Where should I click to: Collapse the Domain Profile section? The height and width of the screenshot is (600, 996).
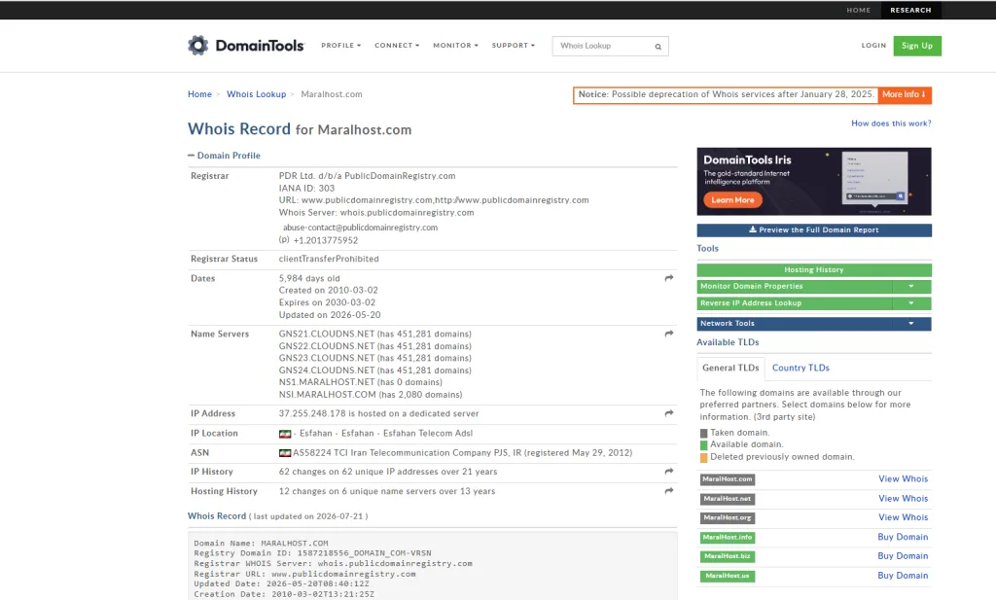[224, 156]
